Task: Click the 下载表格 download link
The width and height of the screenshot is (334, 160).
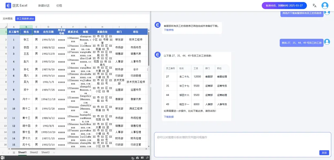Action: [169, 30]
